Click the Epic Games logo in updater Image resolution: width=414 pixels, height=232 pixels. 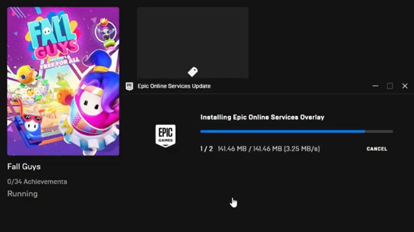(166, 136)
